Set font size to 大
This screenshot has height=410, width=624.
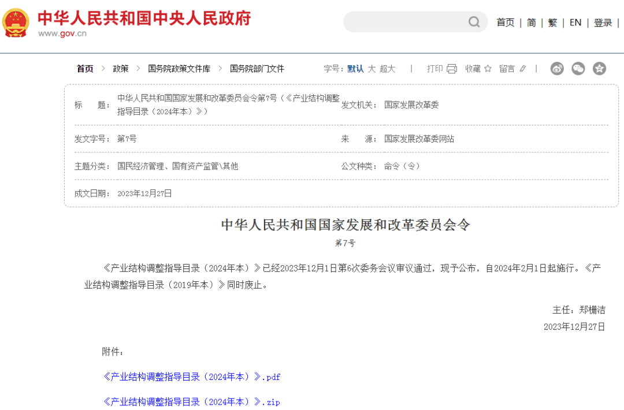pyautogui.click(x=372, y=69)
